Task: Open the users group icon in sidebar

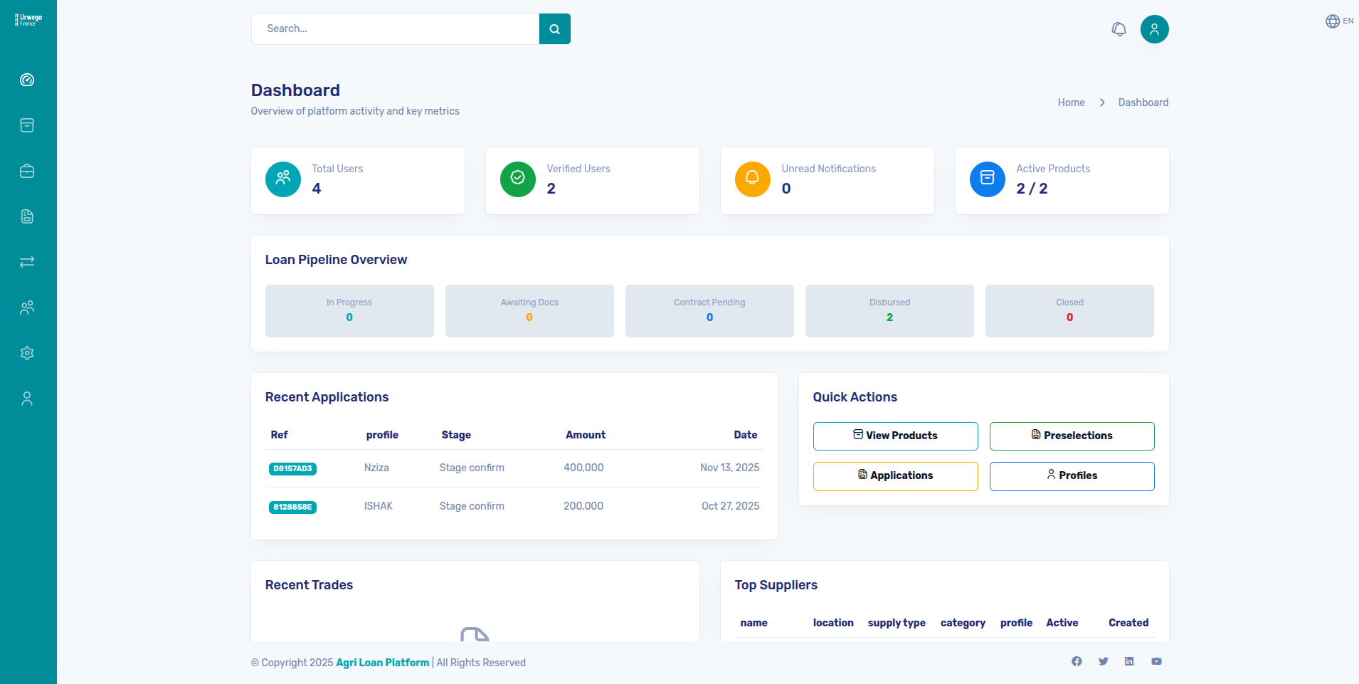Action: (27, 307)
